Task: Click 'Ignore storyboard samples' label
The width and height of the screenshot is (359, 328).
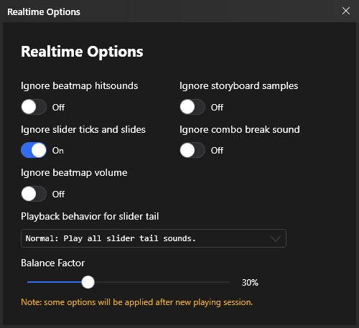Action: 239,86
